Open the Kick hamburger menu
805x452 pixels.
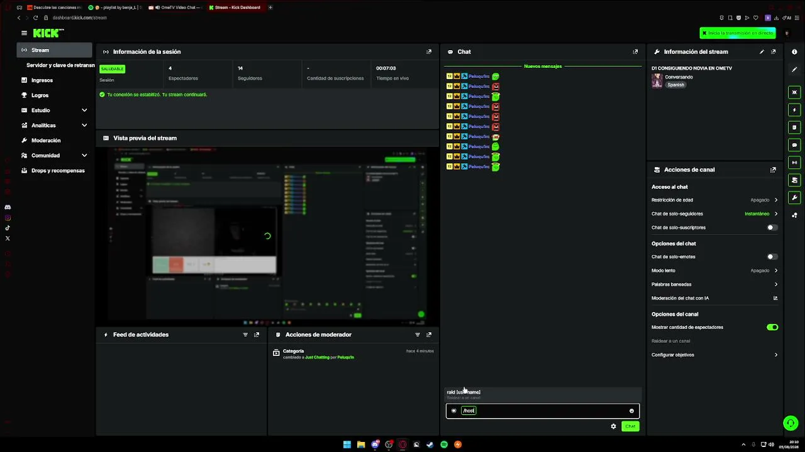[24, 33]
